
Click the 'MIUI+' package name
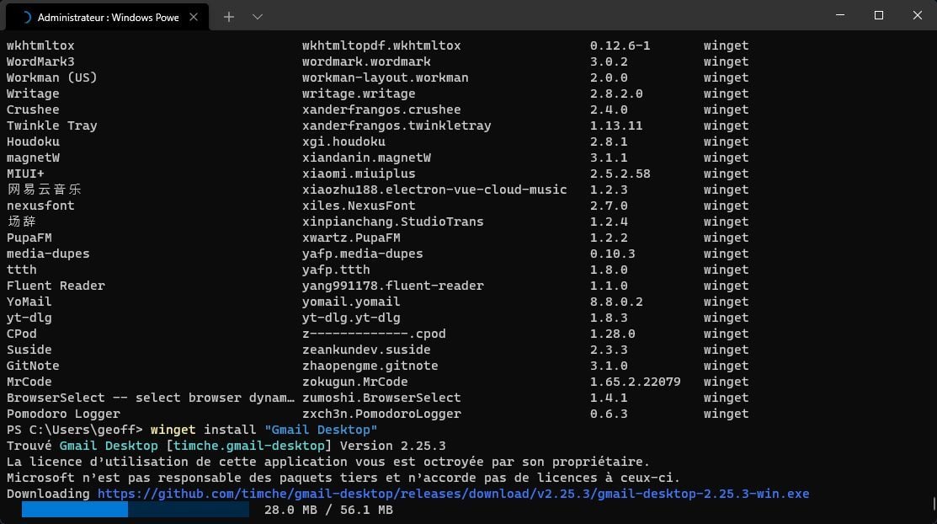(25, 174)
